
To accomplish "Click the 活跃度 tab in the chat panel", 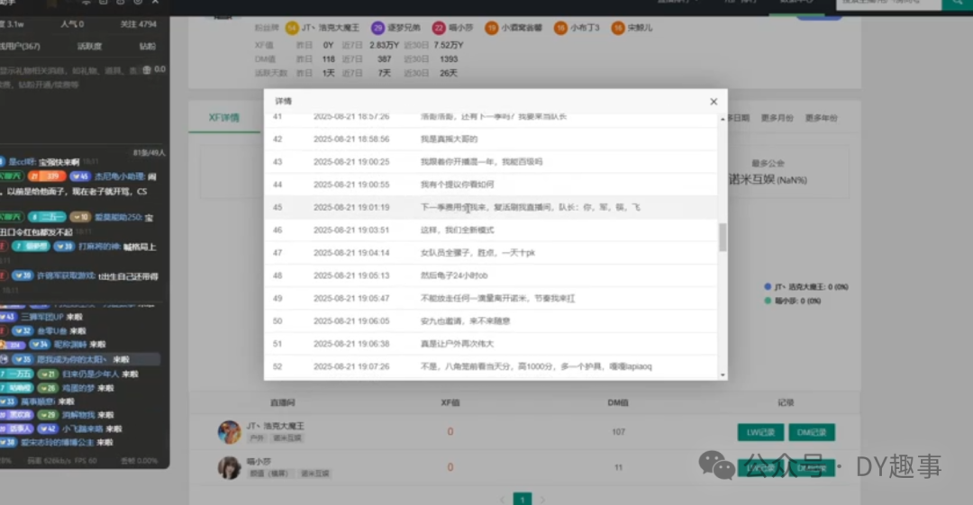I will coord(89,47).
